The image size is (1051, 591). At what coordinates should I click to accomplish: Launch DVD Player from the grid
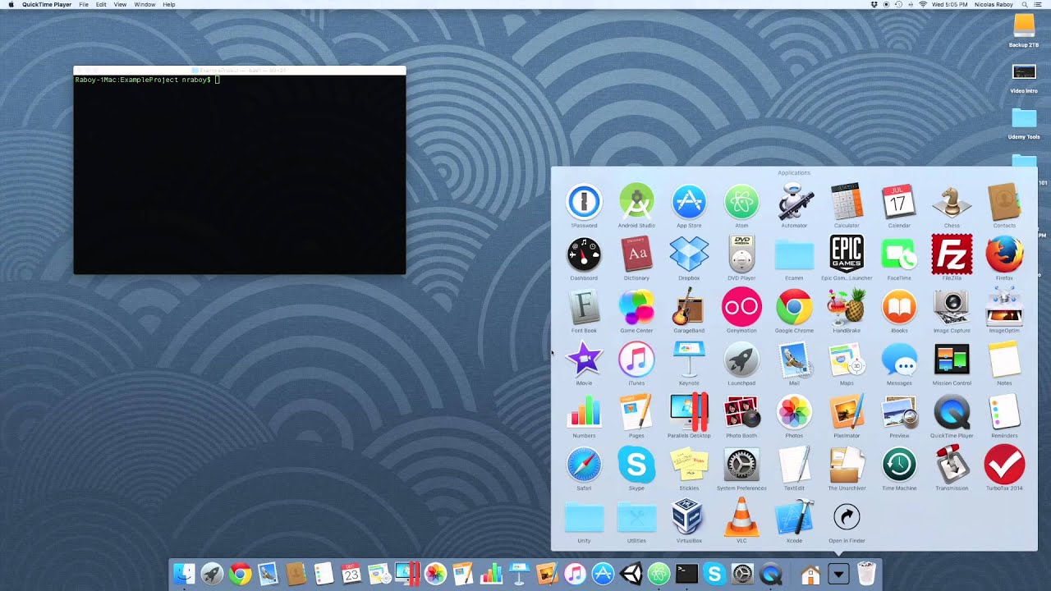tap(741, 254)
